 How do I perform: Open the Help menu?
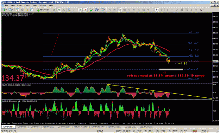click(51, 6)
